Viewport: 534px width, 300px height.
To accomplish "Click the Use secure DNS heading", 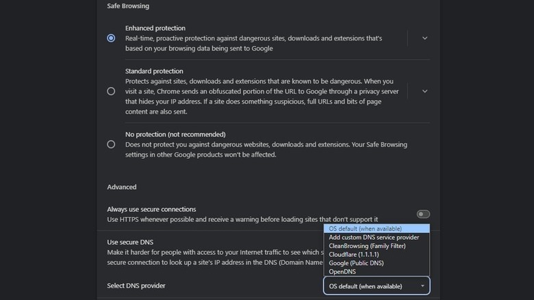I will 130,242.
